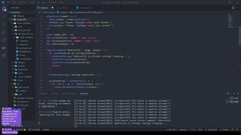This screenshot has width=241, height=135.
Task: Open the Selection menu
Action: coord(23,3)
